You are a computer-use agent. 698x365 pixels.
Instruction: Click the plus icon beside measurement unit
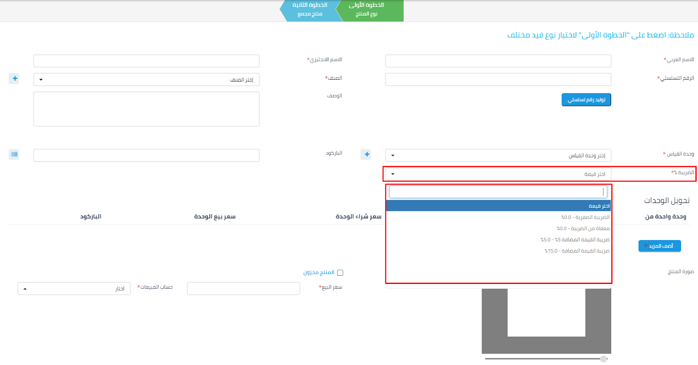point(366,154)
